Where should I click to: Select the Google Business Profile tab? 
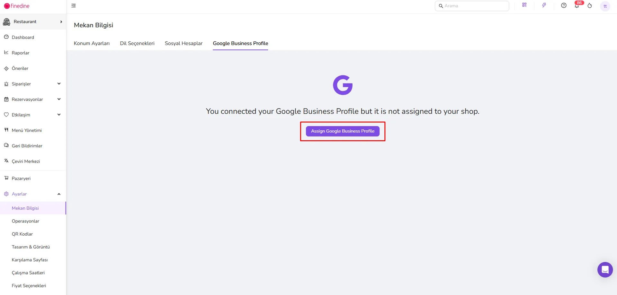tap(240, 43)
